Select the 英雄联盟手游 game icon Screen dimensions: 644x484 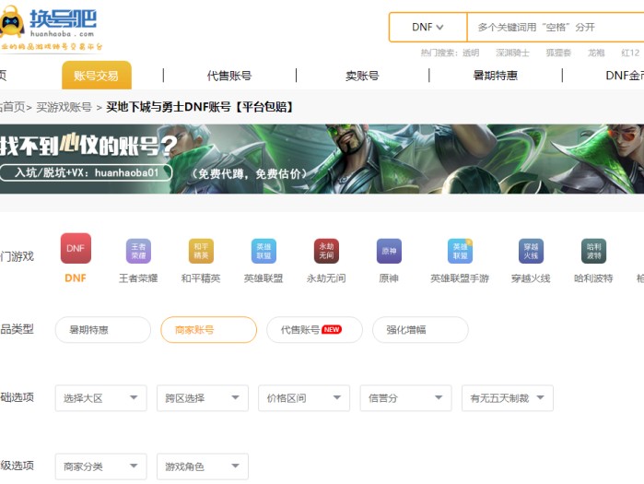(460, 251)
